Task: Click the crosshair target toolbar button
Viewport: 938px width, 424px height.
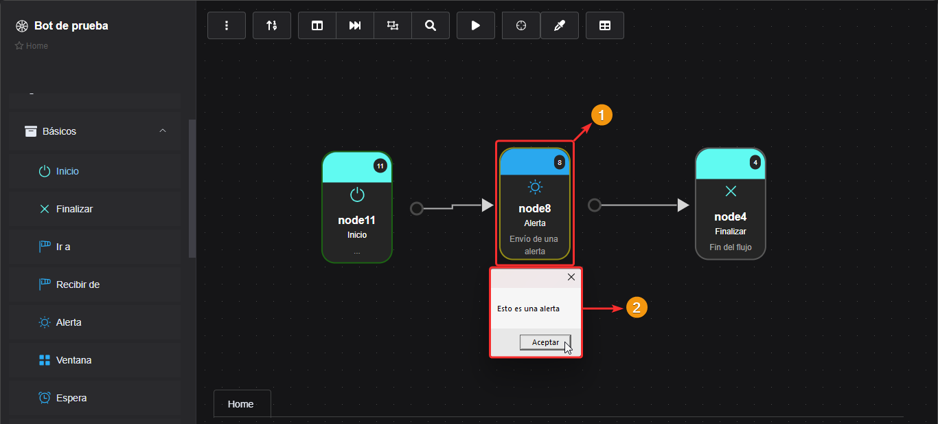Action: click(x=521, y=25)
